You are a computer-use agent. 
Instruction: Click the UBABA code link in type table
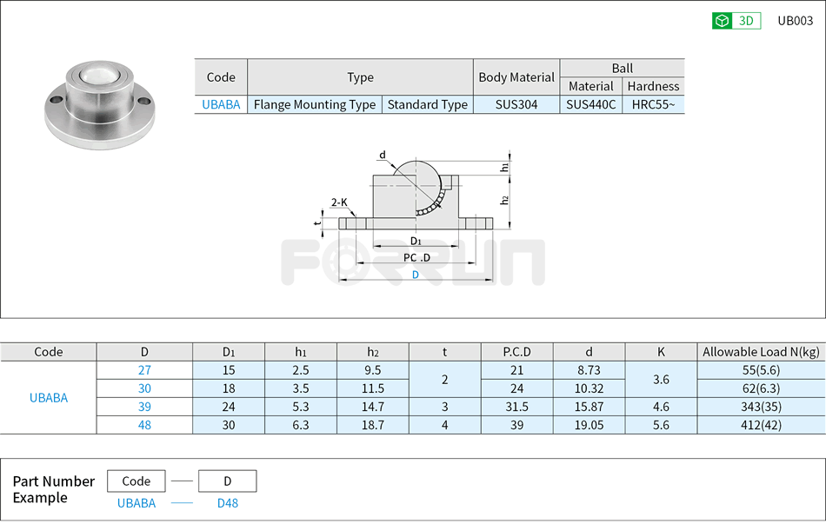click(x=221, y=104)
